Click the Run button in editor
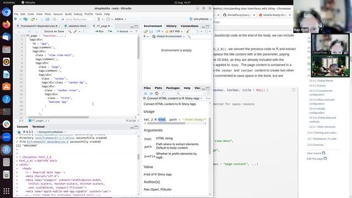Screen dimensions: 352x198 pos(100,31)
